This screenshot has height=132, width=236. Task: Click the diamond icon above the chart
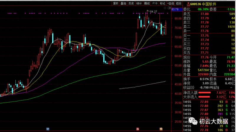165,8
